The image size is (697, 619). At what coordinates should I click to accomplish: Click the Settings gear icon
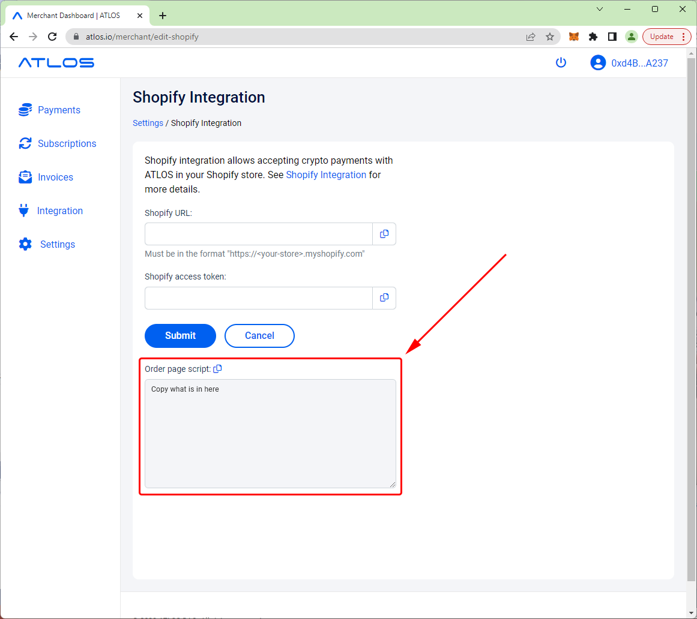(25, 244)
